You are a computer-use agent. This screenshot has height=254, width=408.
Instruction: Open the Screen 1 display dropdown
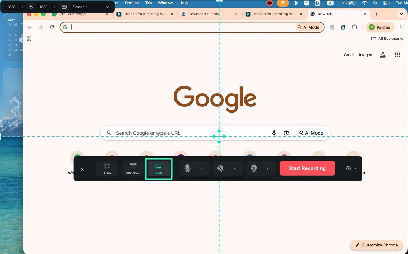(x=90, y=7)
